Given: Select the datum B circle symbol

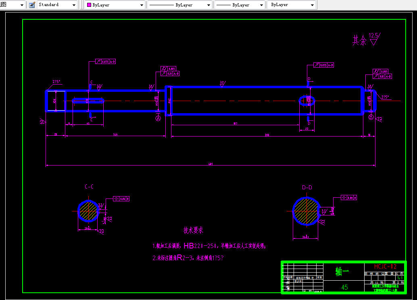Looking at the screenshot, I should 371,117.
